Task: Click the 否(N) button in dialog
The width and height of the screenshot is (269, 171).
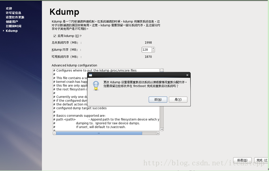Action: pyautogui.click(x=158, y=99)
